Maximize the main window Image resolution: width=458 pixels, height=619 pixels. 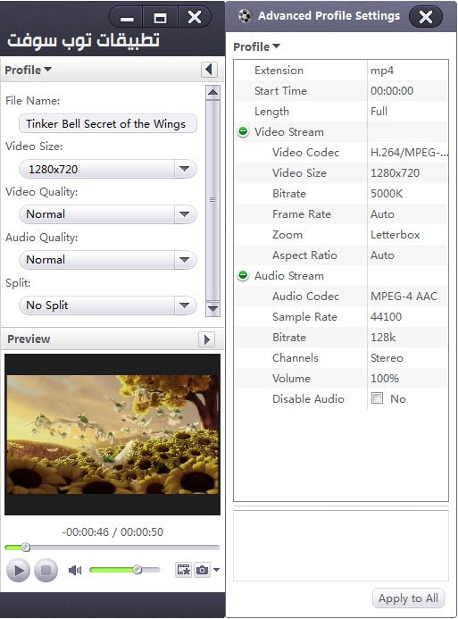click(160, 17)
